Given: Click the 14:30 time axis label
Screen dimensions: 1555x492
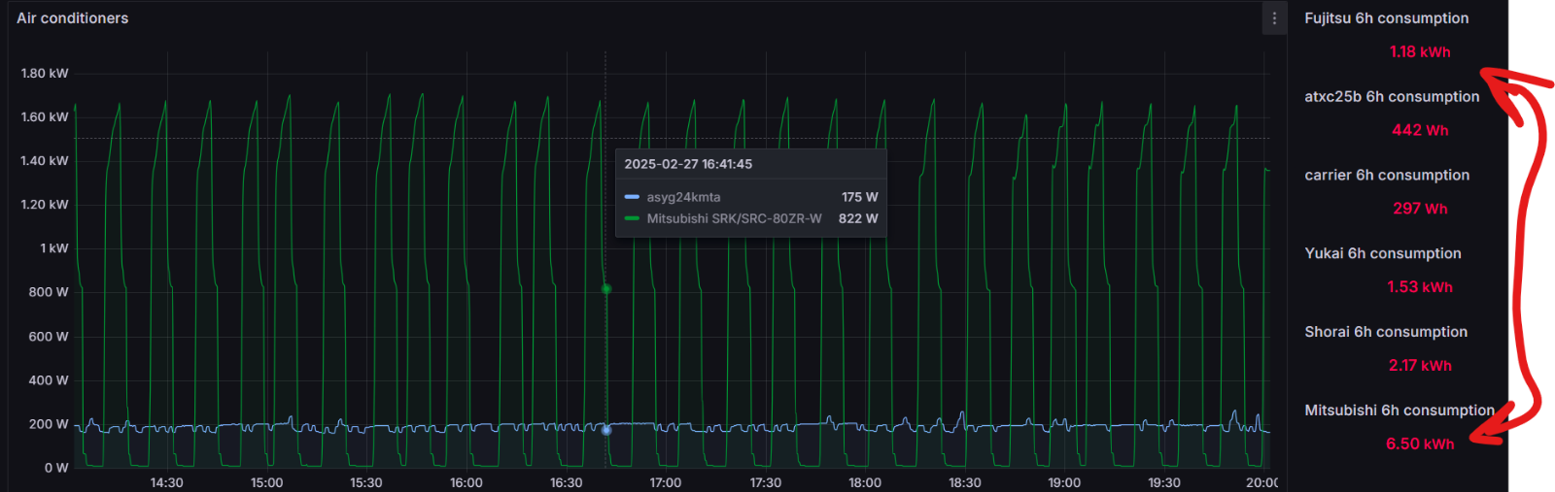Looking at the screenshot, I should pos(166,482).
